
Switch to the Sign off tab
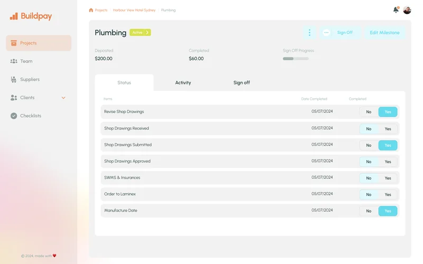(x=242, y=83)
